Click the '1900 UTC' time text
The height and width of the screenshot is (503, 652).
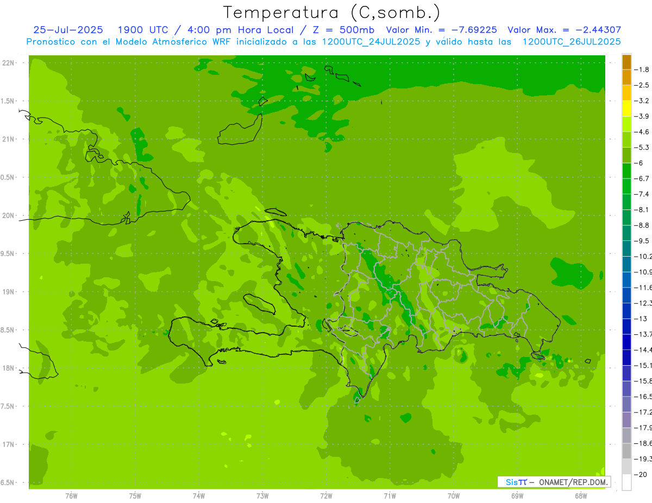143,30
